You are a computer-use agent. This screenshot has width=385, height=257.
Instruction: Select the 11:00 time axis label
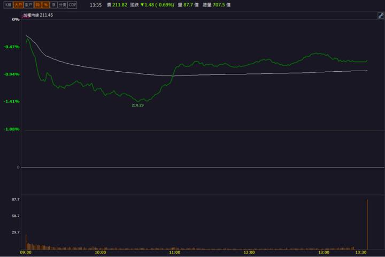tap(174, 252)
